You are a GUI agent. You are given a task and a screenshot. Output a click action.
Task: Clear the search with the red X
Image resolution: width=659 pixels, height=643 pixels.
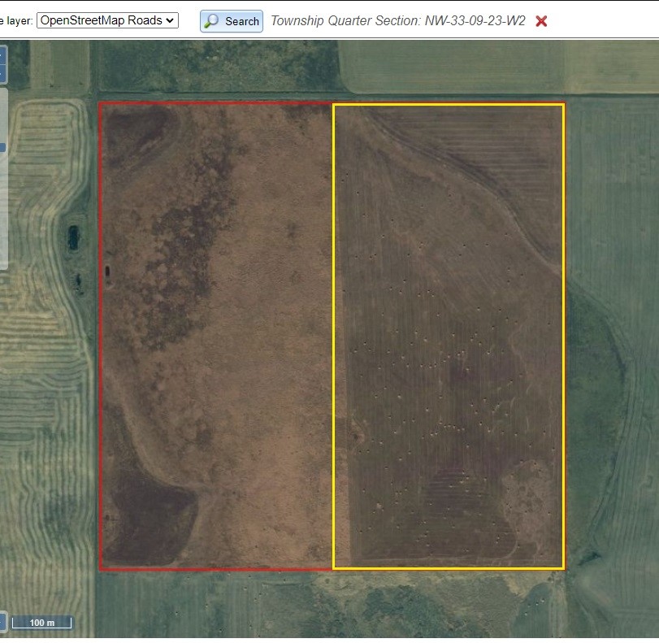coord(541,21)
